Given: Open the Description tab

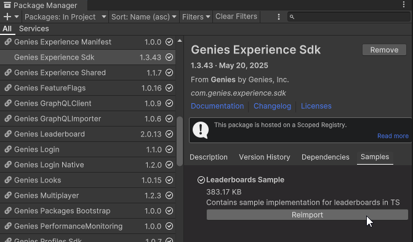Looking at the screenshot, I should pos(208,157).
